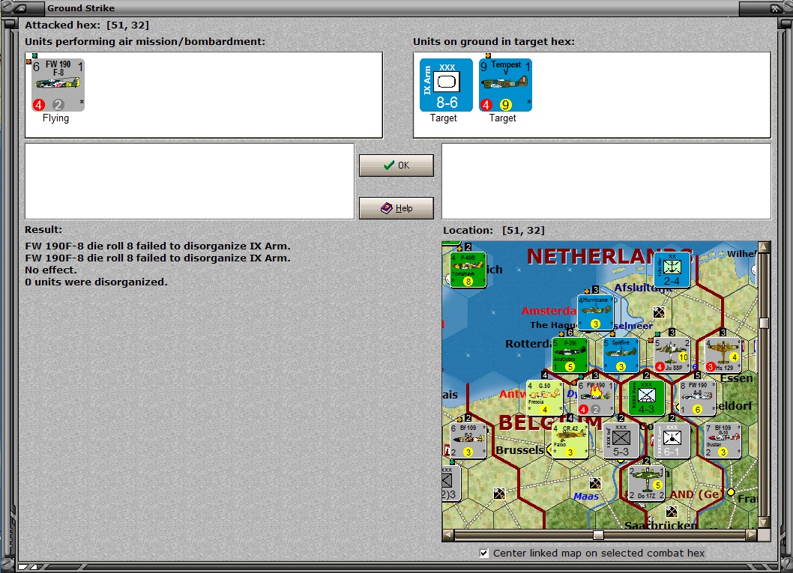Click 'Units performing air mission/bombardment:' heading
The width and height of the screenshot is (793, 573).
pos(145,41)
